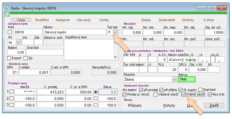The height and width of the screenshot is (119, 232).
Task: Click the green Barva Test swatch
Action: click(x=186, y=79)
